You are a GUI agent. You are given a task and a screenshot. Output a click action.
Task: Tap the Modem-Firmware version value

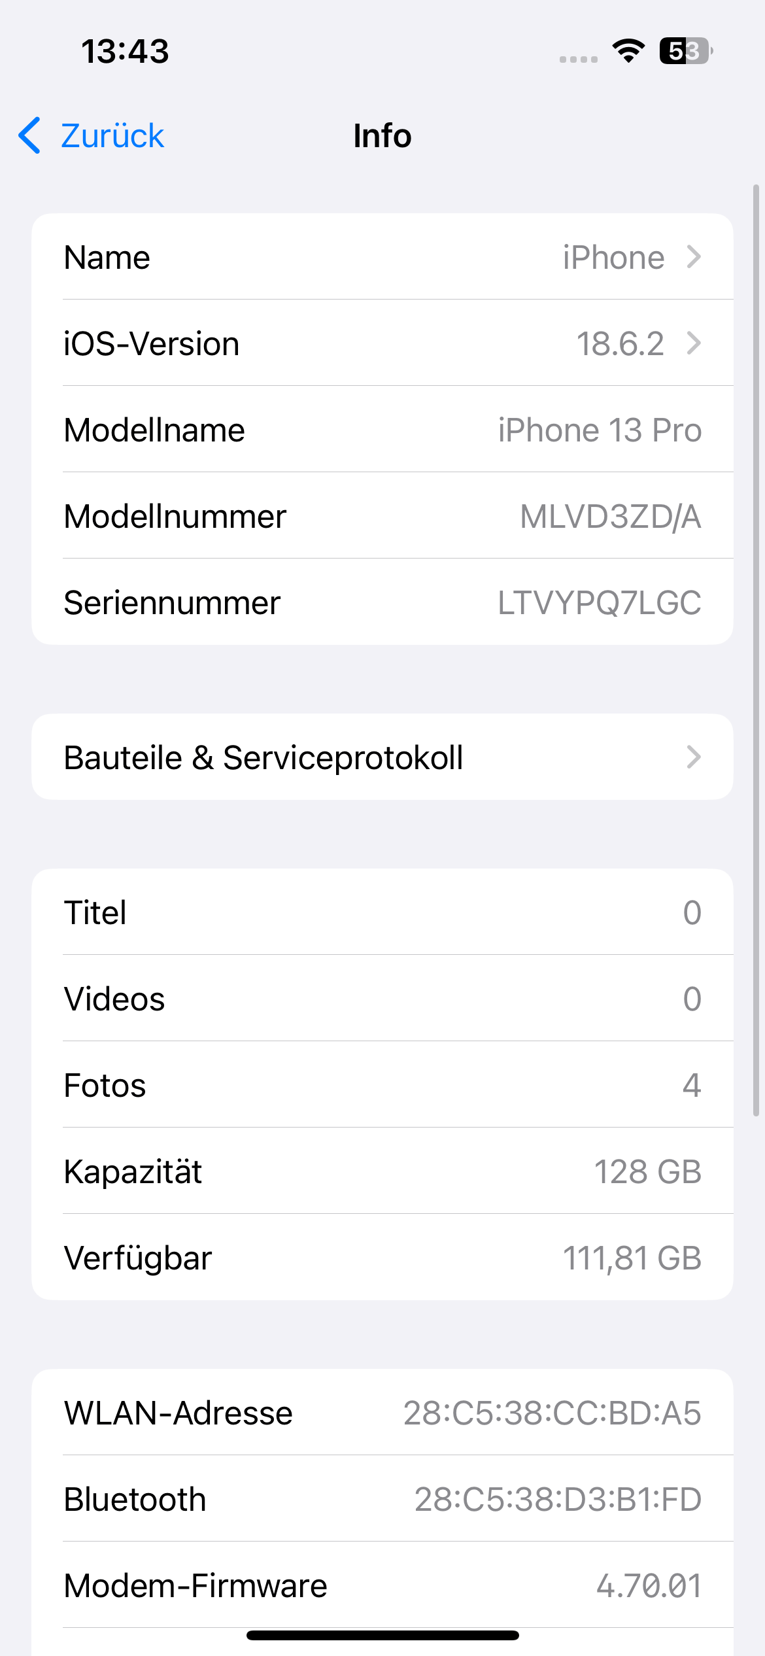click(x=649, y=1585)
